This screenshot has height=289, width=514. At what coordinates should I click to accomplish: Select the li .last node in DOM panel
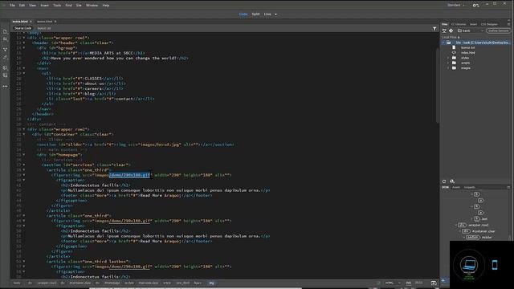[x=481, y=219]
